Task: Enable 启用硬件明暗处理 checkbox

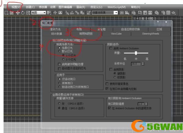Action: [59, 64]
